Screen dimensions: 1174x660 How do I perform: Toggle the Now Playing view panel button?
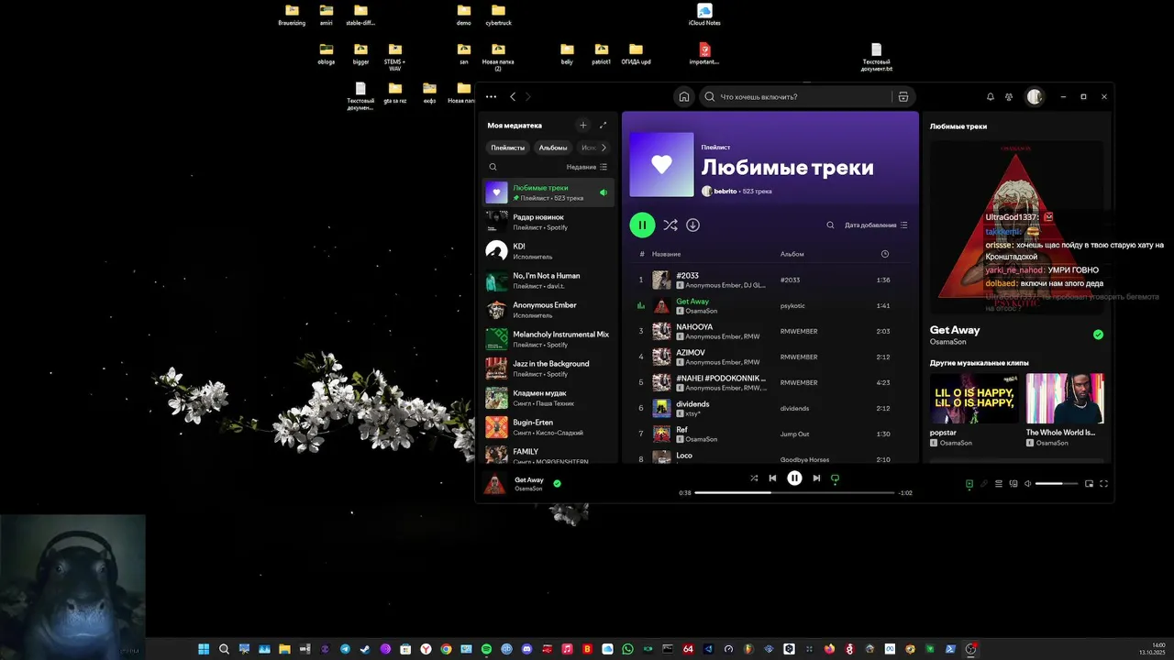969,483
